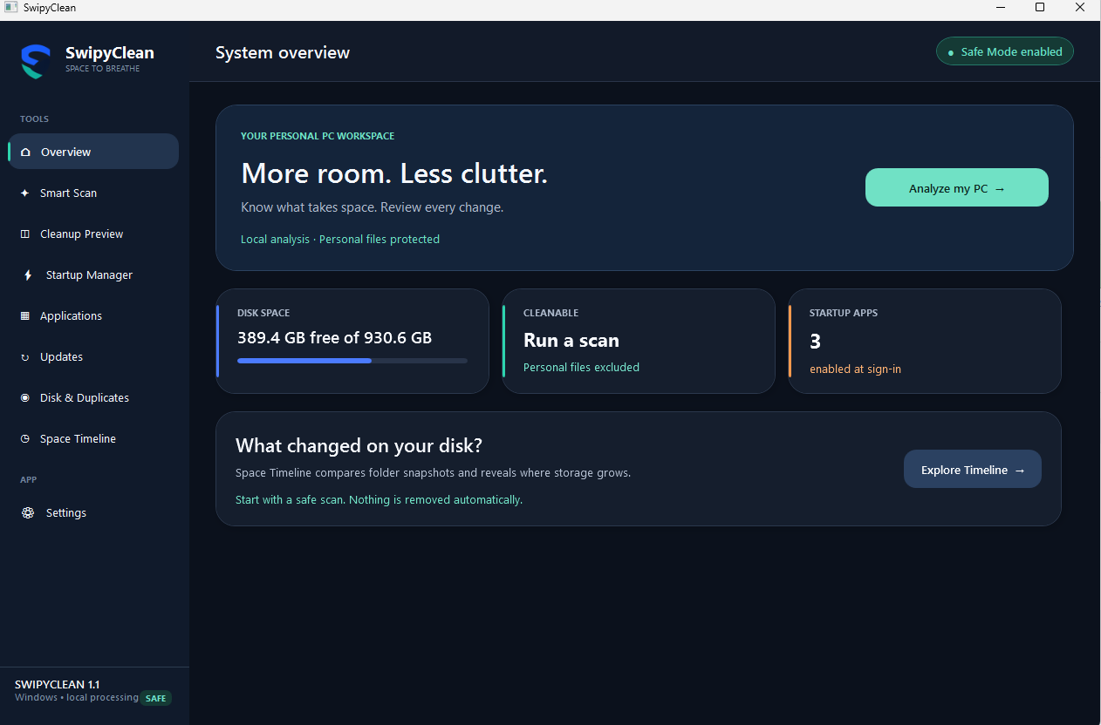The width and height of the screenshot is (1101, 725).
Task: Open the Overview menu item
Action: point(93,152)
